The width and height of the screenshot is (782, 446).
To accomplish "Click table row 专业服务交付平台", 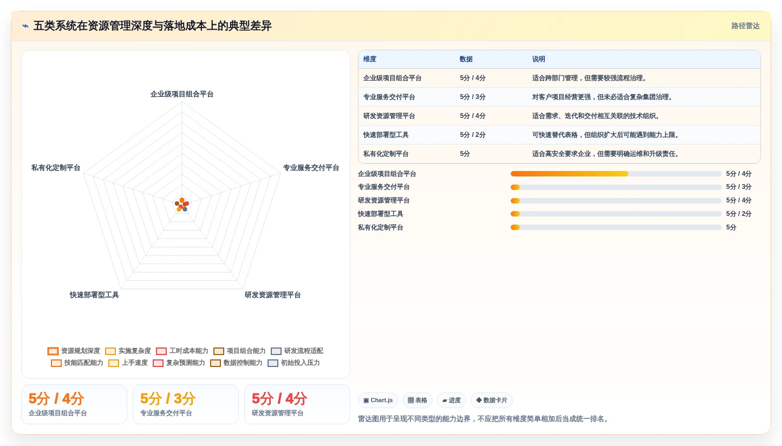I will click(559, 97).
